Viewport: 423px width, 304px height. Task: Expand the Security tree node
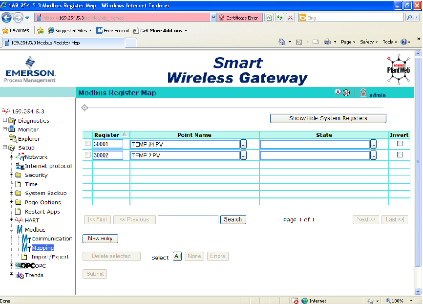(11, 174)
